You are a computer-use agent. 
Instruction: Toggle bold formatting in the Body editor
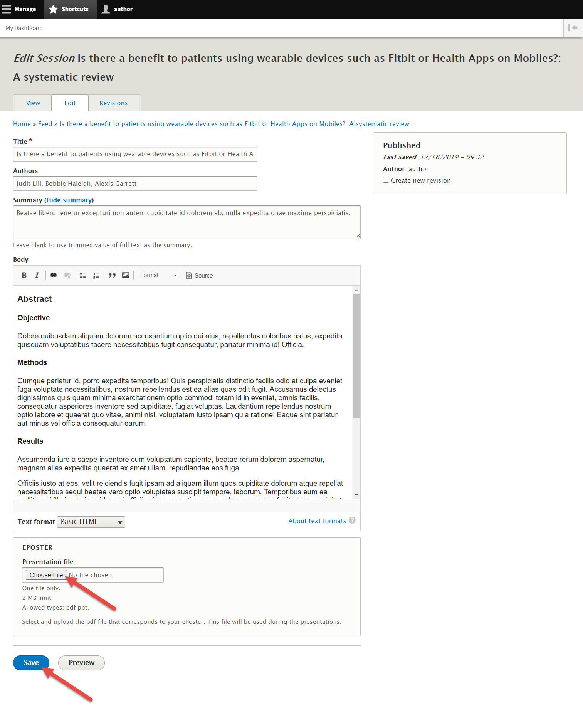[x=24, y=275]
